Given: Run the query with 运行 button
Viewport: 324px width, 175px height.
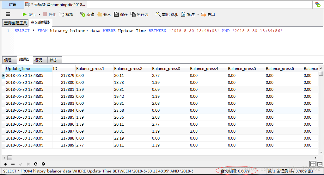Looking at the screenshot, I should (x=29, y=14).
